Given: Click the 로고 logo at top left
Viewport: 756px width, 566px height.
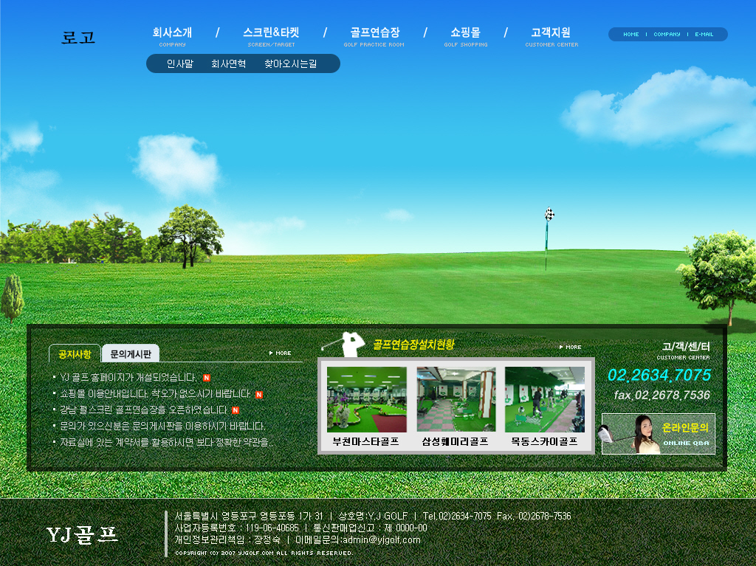Looking at the screenshot, I should (78, 37).
